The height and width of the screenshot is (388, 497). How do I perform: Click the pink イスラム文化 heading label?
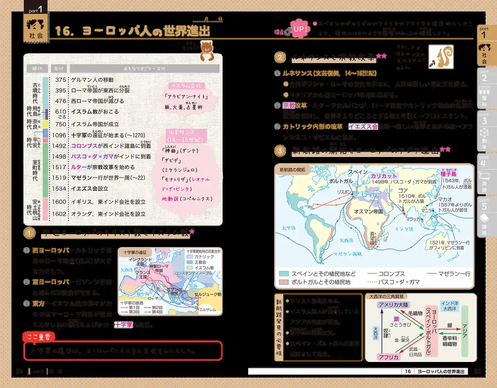click(x=187, y=86)
